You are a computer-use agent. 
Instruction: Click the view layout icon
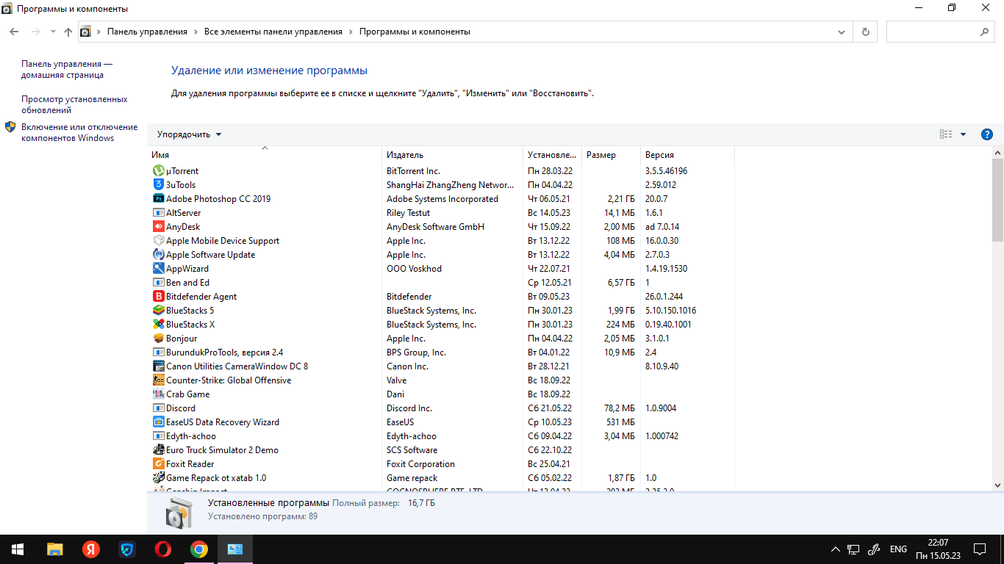[x=946, y=134]
